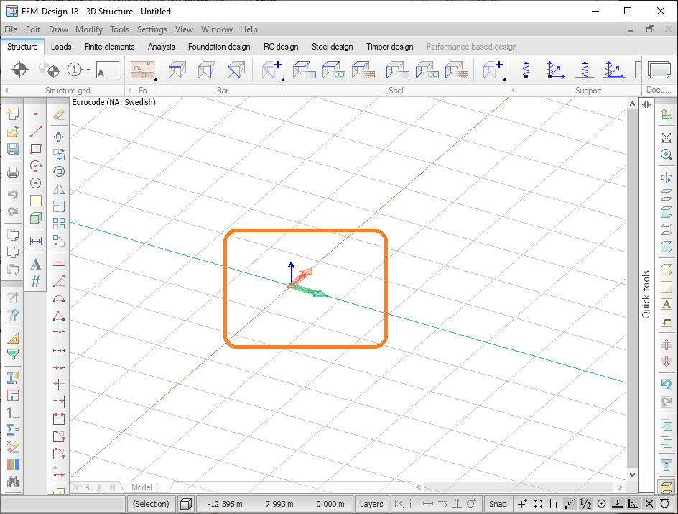Screen dimensions: 678x514
Task: Switch to the Loads tab
Action: (61, 47)
